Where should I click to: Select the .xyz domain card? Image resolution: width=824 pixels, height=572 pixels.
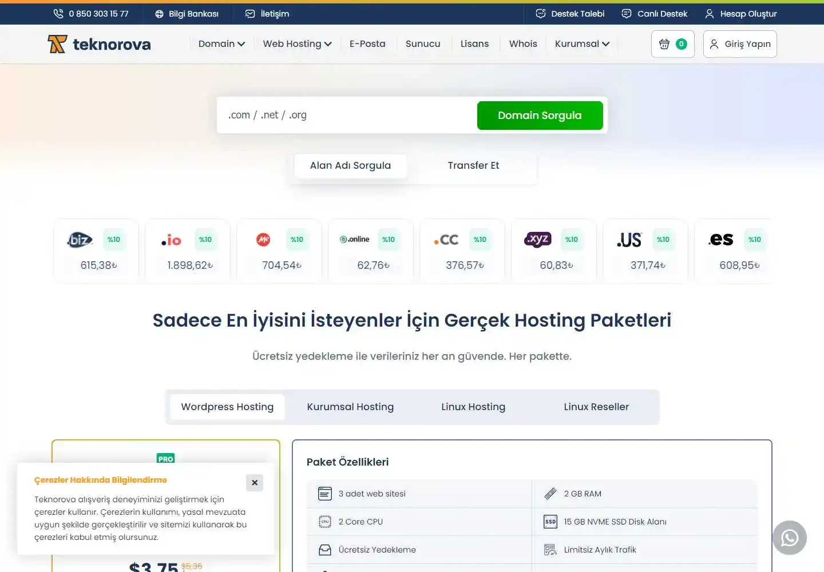554,251
